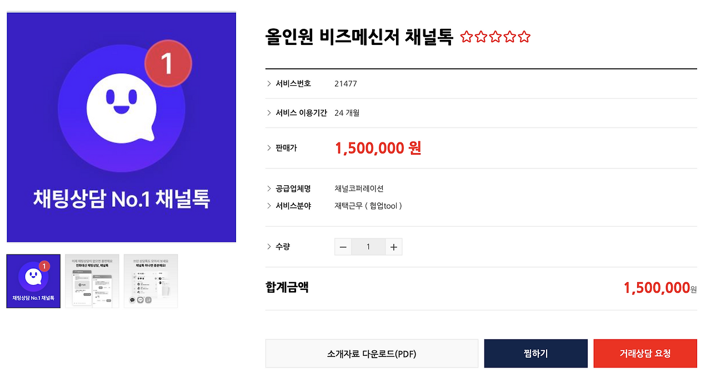Click the third rating star

coord(495,37)
